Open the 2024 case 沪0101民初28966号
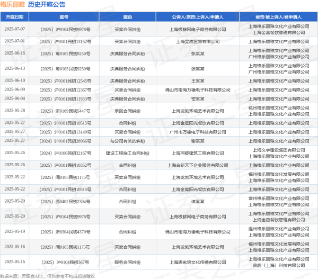 [x=65, y=141]
